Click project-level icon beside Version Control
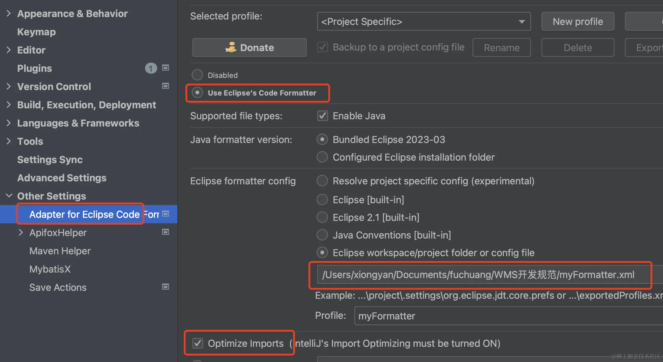663x362 pixels. click(x=165, y=86)
